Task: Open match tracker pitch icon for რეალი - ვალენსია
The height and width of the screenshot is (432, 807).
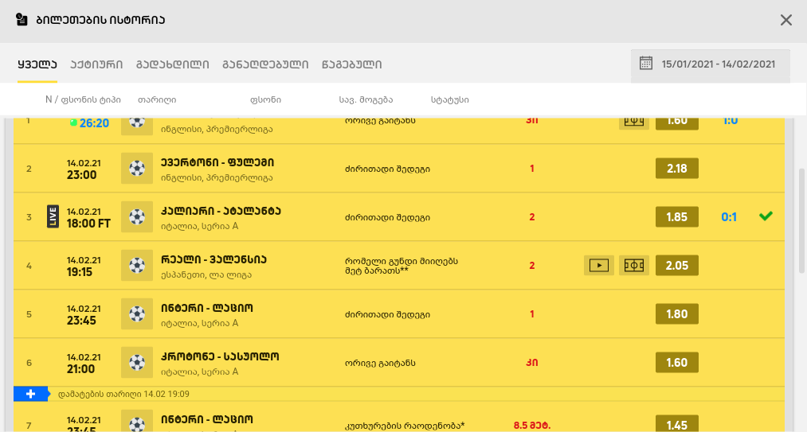Action: click(x=633, y=266)
